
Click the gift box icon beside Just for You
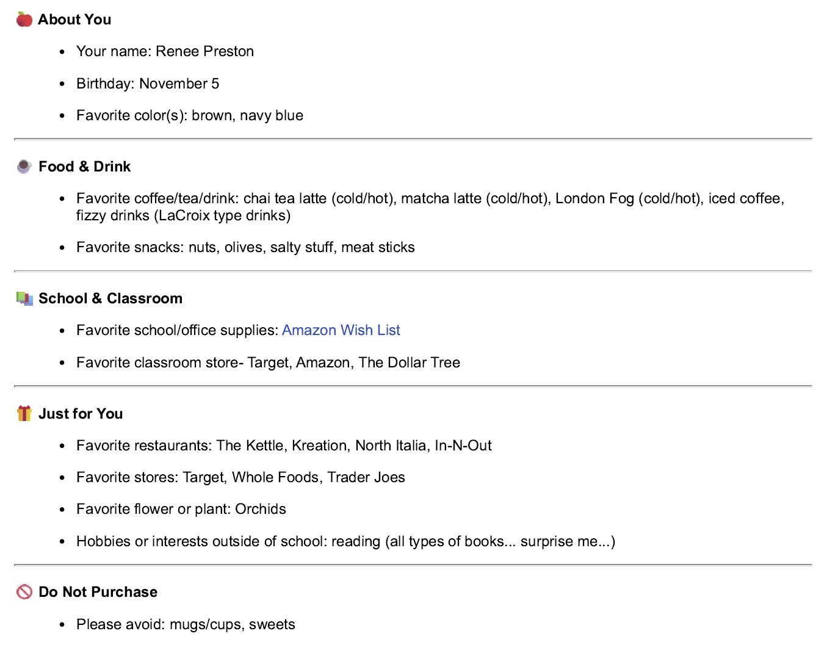point(24,414)
